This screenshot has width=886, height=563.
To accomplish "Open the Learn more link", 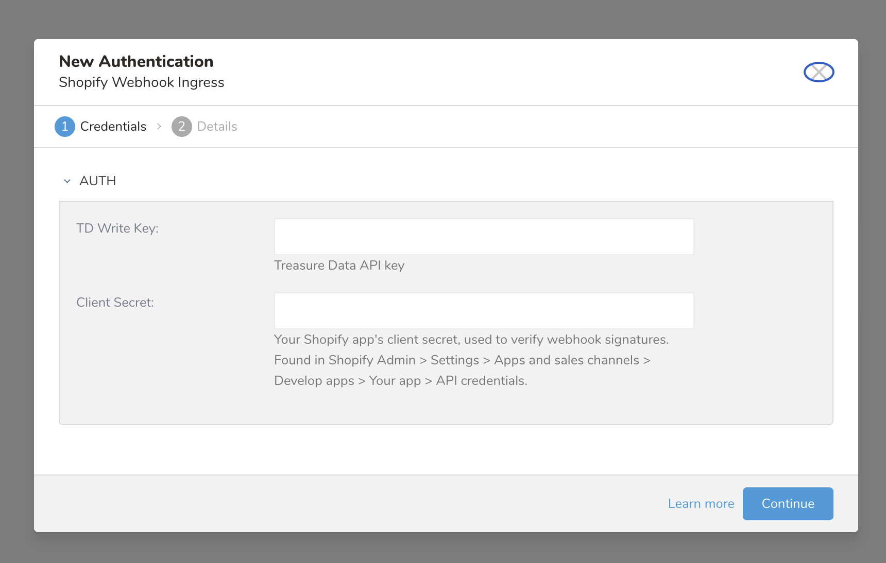I will tap(701, 504).
